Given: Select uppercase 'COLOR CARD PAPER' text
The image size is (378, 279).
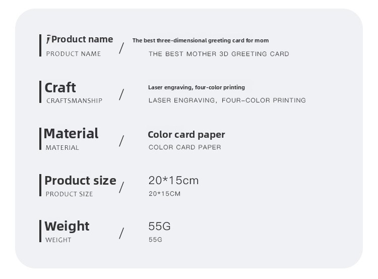Looking at the screenshot, I should pos(184,147).
